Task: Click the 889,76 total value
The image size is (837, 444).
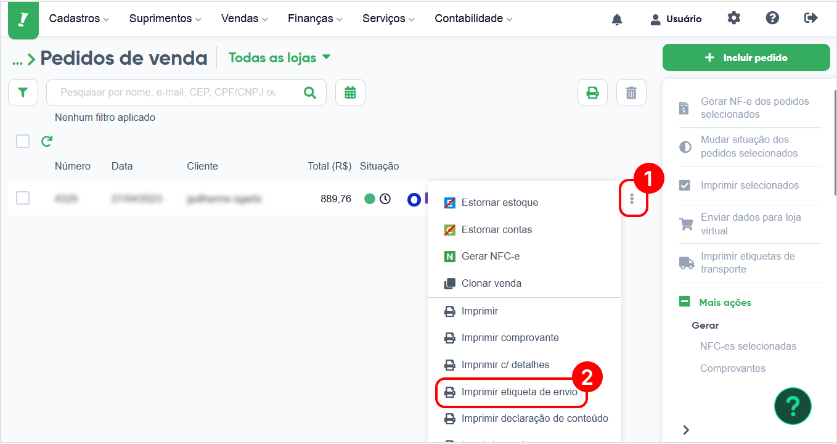Action: point(336,199)
